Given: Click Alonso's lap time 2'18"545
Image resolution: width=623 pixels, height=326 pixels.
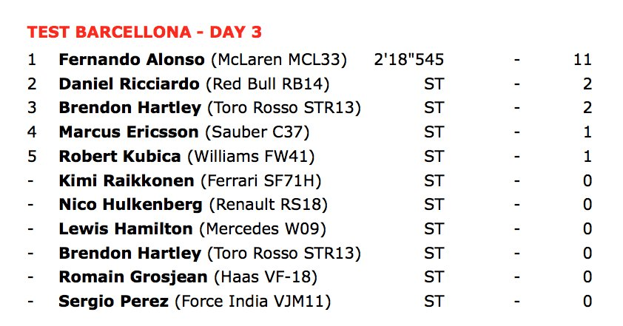Looking at the screenshot, I should coord(409,60).
